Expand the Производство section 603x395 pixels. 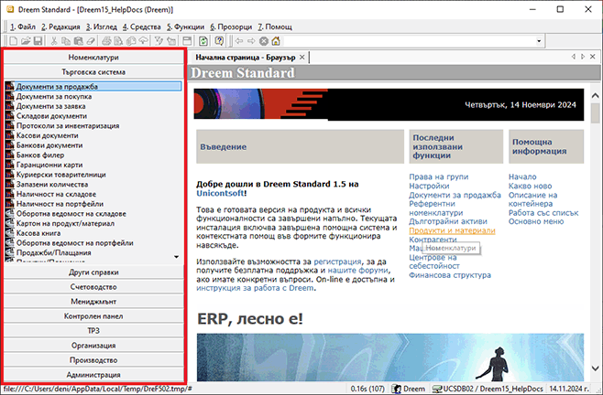click(x=93, y=360)
